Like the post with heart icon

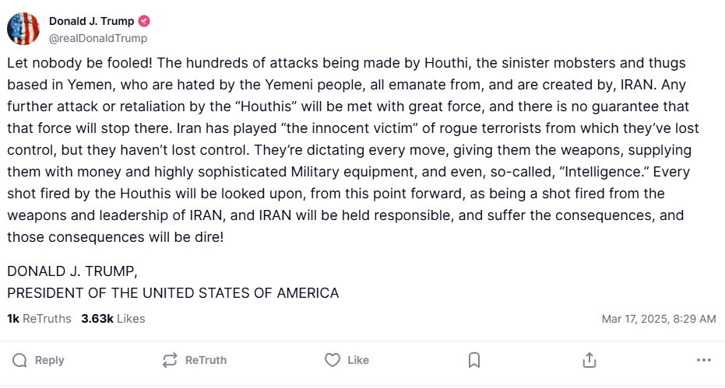pos(332,360)
